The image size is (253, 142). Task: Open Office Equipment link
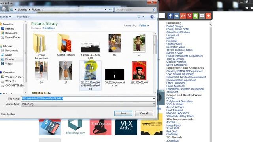(176, 83)
